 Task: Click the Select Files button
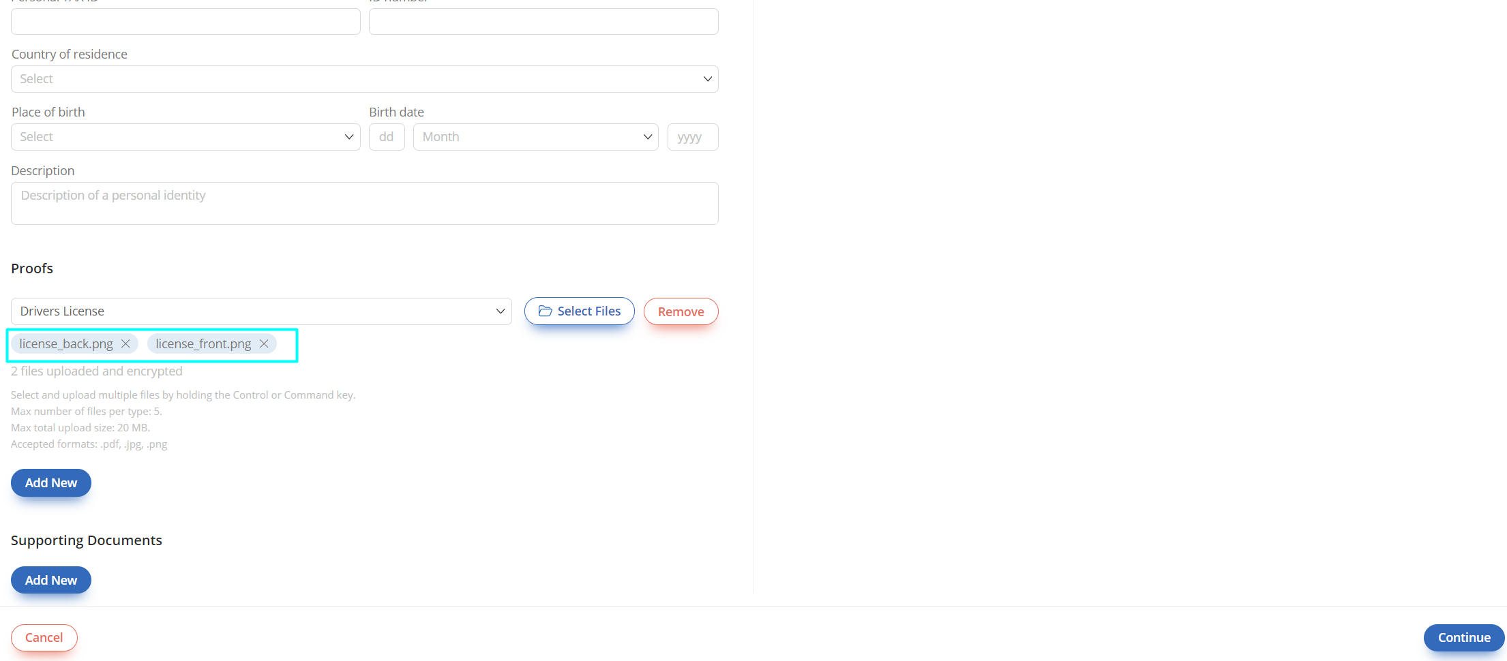point(580,311)
